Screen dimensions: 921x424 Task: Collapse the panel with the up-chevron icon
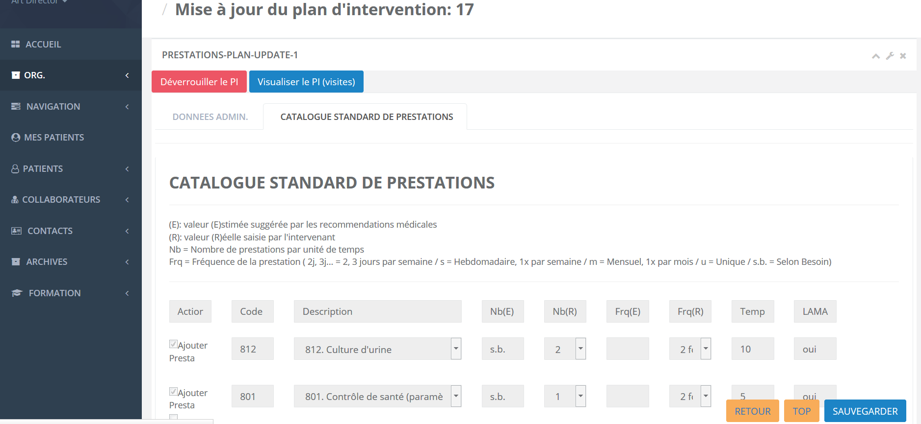click(x=876, y=56)
